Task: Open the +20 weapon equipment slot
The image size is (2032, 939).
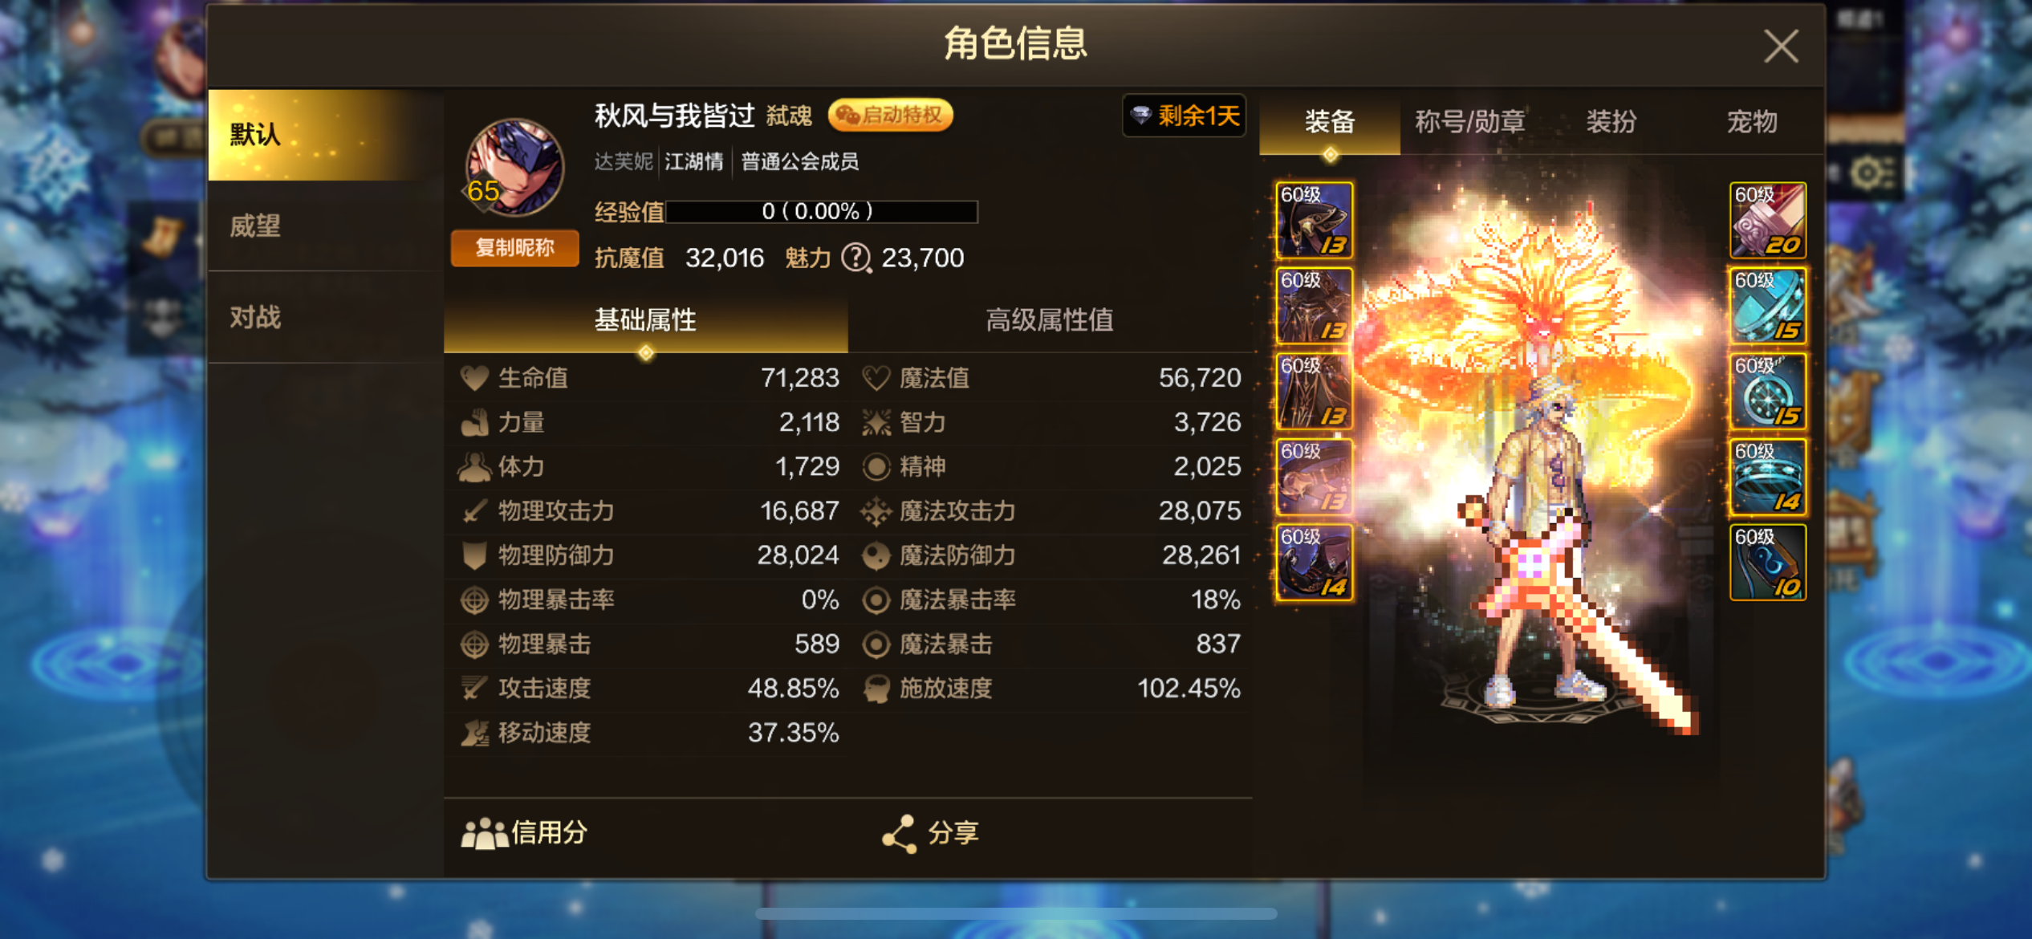Action: point(1767,220)
